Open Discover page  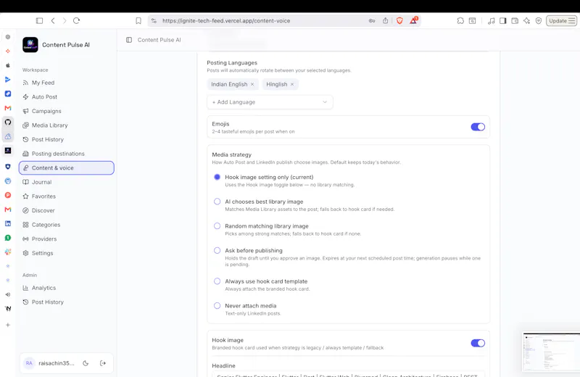pyautogui.click(x=67, y=210)
